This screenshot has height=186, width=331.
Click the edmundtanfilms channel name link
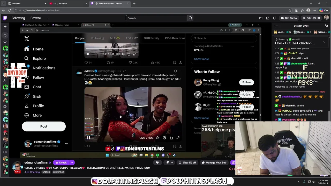point(36,162)
